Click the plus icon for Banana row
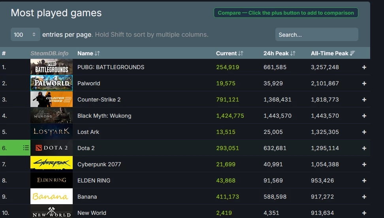Viewport: 384px width, 218px height. (x=364, y=197)
